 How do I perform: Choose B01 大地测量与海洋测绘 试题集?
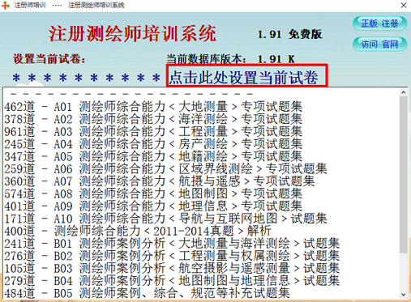172,243
